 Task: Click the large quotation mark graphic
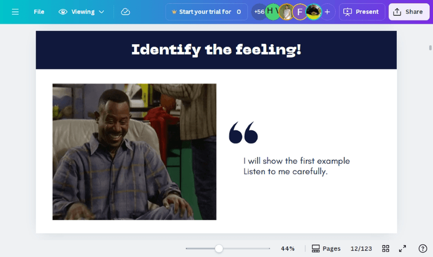[243, 133]
